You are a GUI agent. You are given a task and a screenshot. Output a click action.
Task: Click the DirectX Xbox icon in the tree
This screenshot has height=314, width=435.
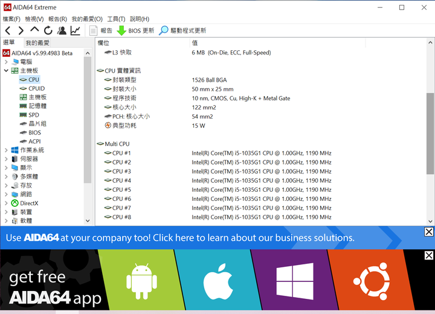pos(14,203)
